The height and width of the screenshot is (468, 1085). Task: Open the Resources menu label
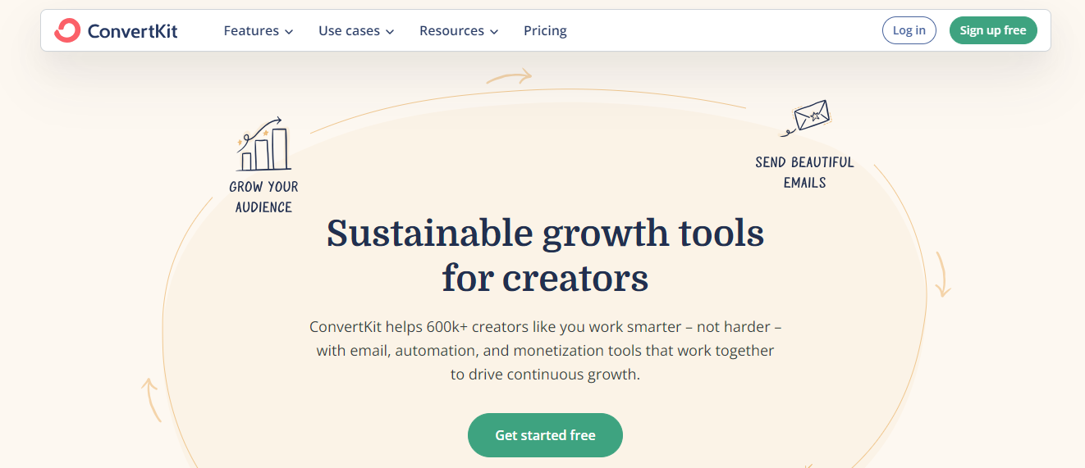[x=451, y=31]
